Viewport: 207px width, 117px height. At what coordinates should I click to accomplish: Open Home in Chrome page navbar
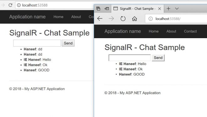point(58,17)
